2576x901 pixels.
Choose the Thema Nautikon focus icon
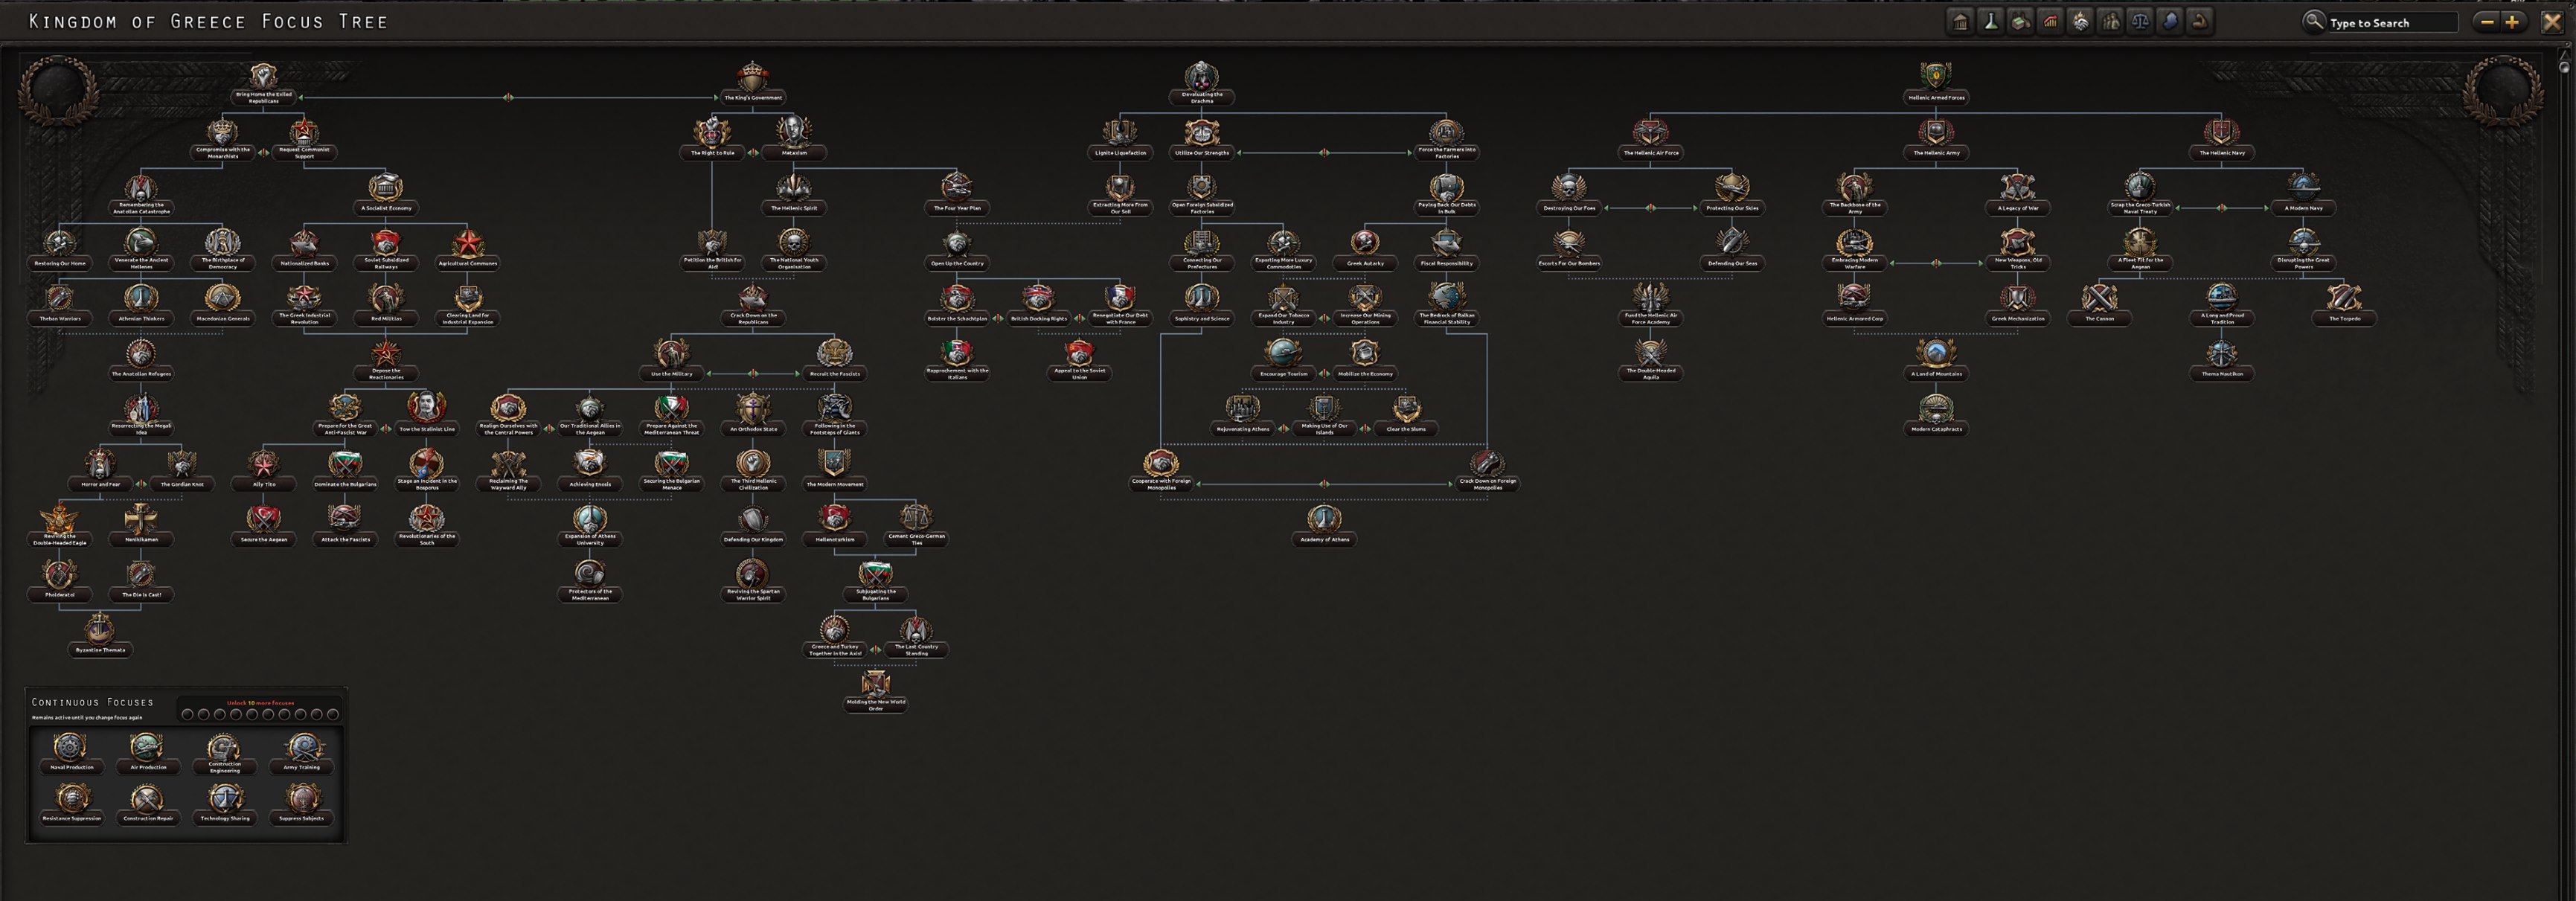click(x=2221, y=352)
